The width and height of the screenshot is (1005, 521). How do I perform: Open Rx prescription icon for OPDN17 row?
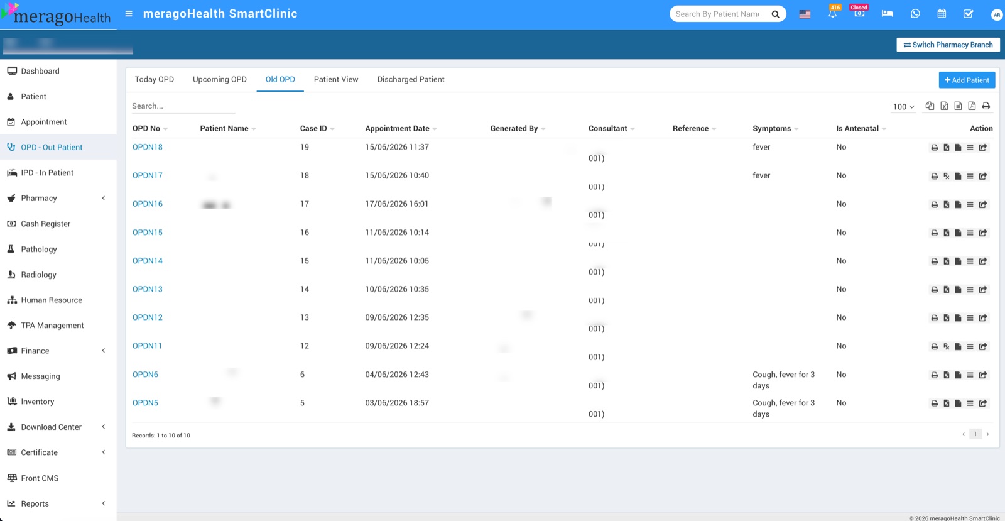click(947, 176)
